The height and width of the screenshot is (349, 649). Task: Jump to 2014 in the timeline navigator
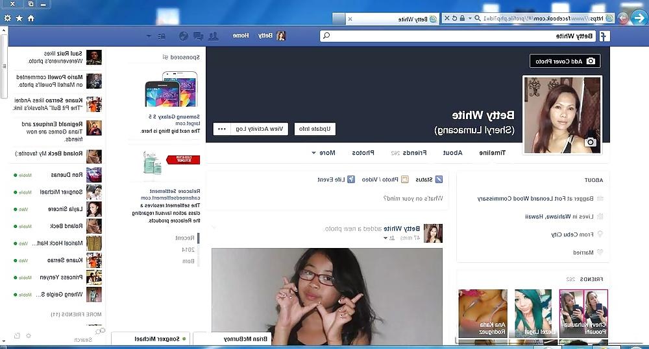[188, 249]
